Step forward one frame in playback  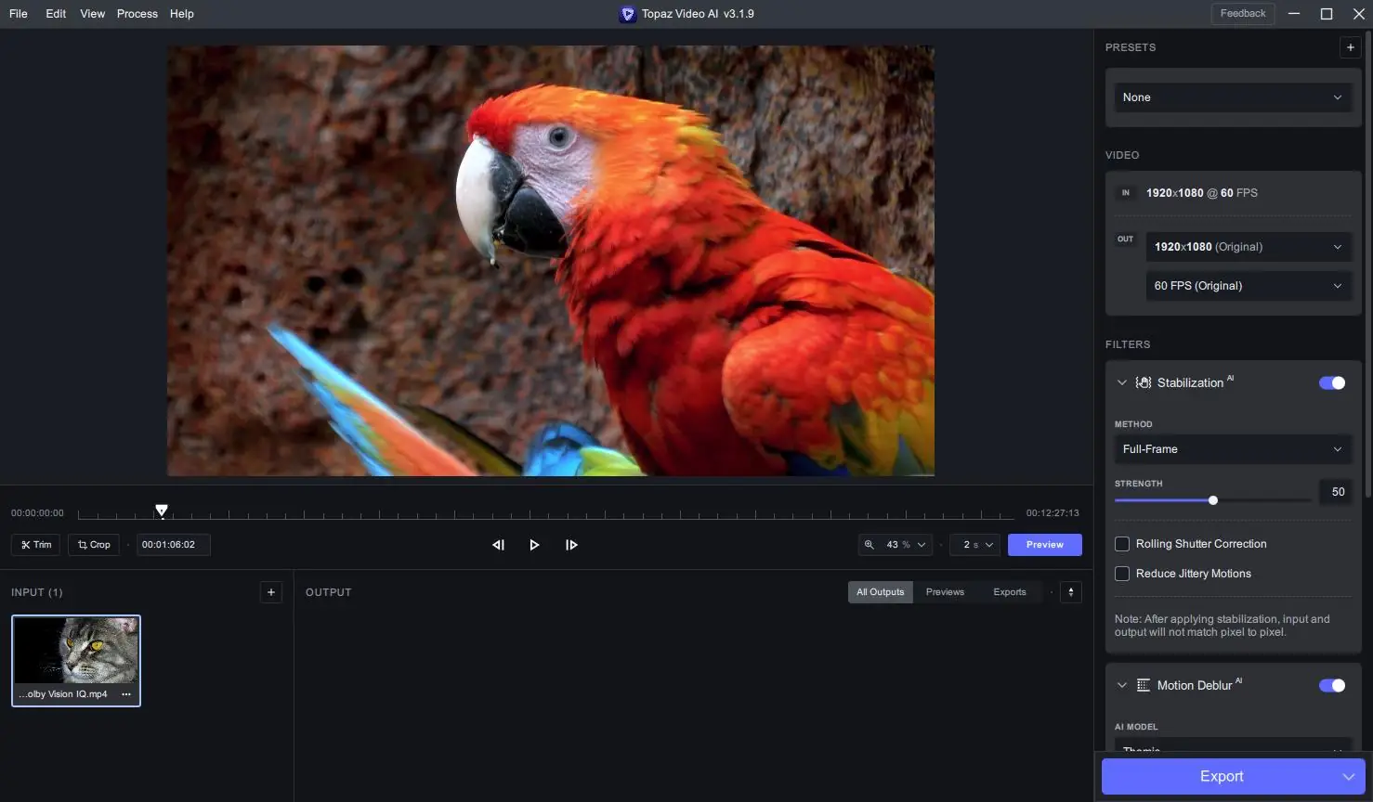[x=571, y=545]
